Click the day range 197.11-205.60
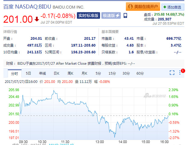 [83, 45]
